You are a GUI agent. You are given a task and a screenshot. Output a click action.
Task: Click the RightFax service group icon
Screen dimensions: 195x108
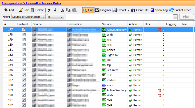104,55
